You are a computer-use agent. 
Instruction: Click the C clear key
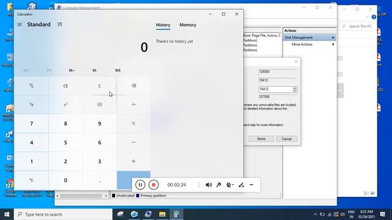[x=99, y=86]
